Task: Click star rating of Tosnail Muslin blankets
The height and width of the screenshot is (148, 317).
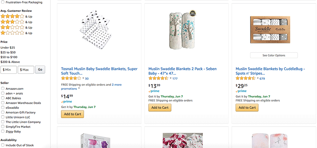Action: coord(71,79)
